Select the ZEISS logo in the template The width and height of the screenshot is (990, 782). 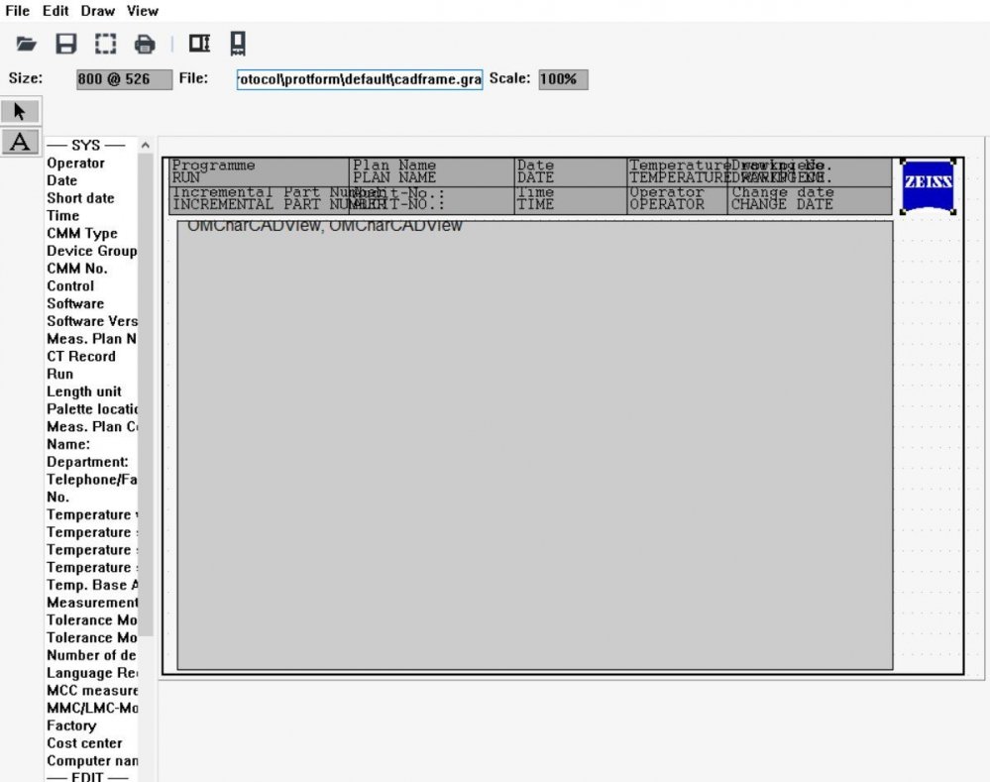pyautogui.click(x=927, y=185)
